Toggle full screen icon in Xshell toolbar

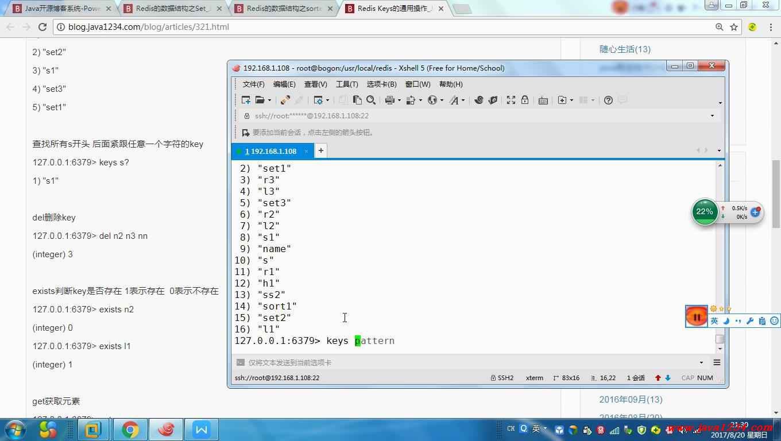click(x=511, y=100)
